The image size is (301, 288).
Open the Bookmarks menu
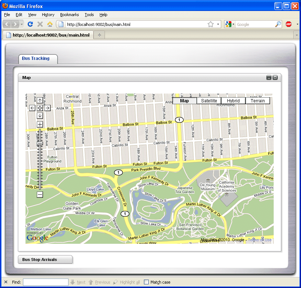tap(69, 15)
